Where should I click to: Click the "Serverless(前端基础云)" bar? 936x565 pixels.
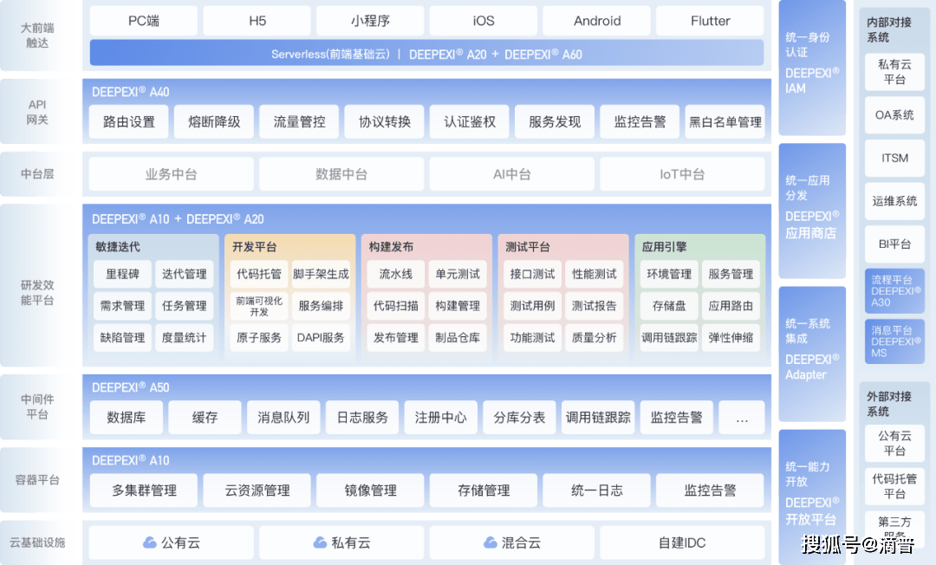426,53
